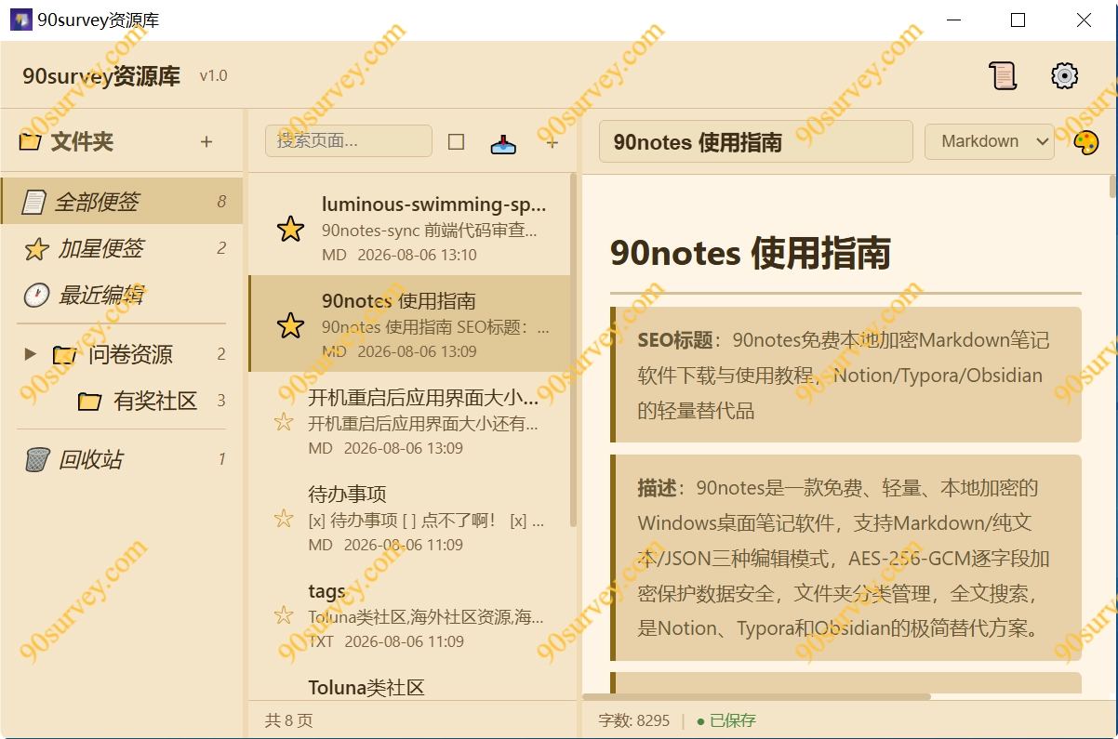Open the Markdown mode dropdown
The height and width of the screenshot is (739, 1118).
point(990,141)
